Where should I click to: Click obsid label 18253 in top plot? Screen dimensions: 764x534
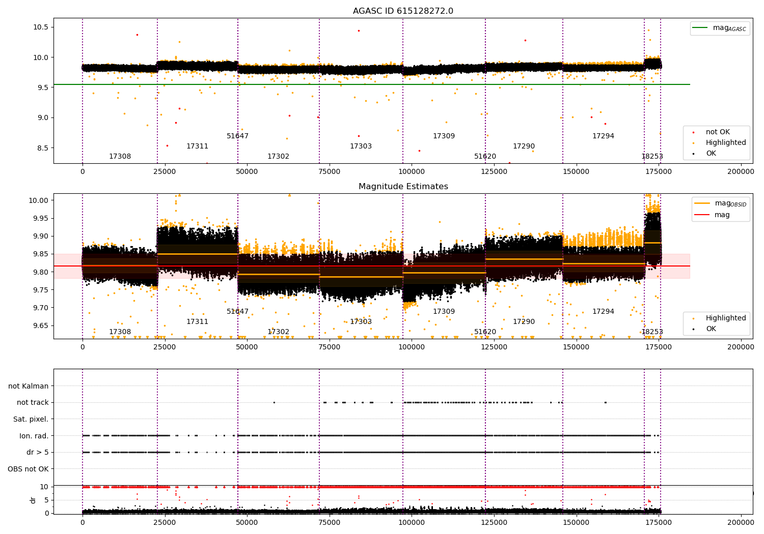pyautogui.click(x=652, y=157)
